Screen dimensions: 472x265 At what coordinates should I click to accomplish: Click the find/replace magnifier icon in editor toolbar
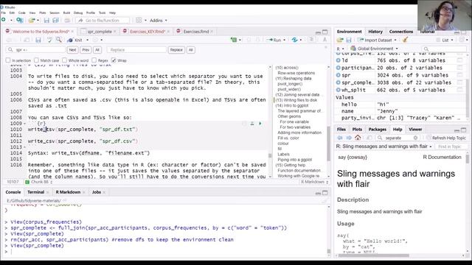59,40
